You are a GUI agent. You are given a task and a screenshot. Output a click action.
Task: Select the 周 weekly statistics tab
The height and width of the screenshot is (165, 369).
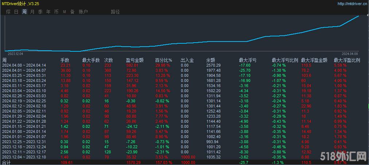24,12
